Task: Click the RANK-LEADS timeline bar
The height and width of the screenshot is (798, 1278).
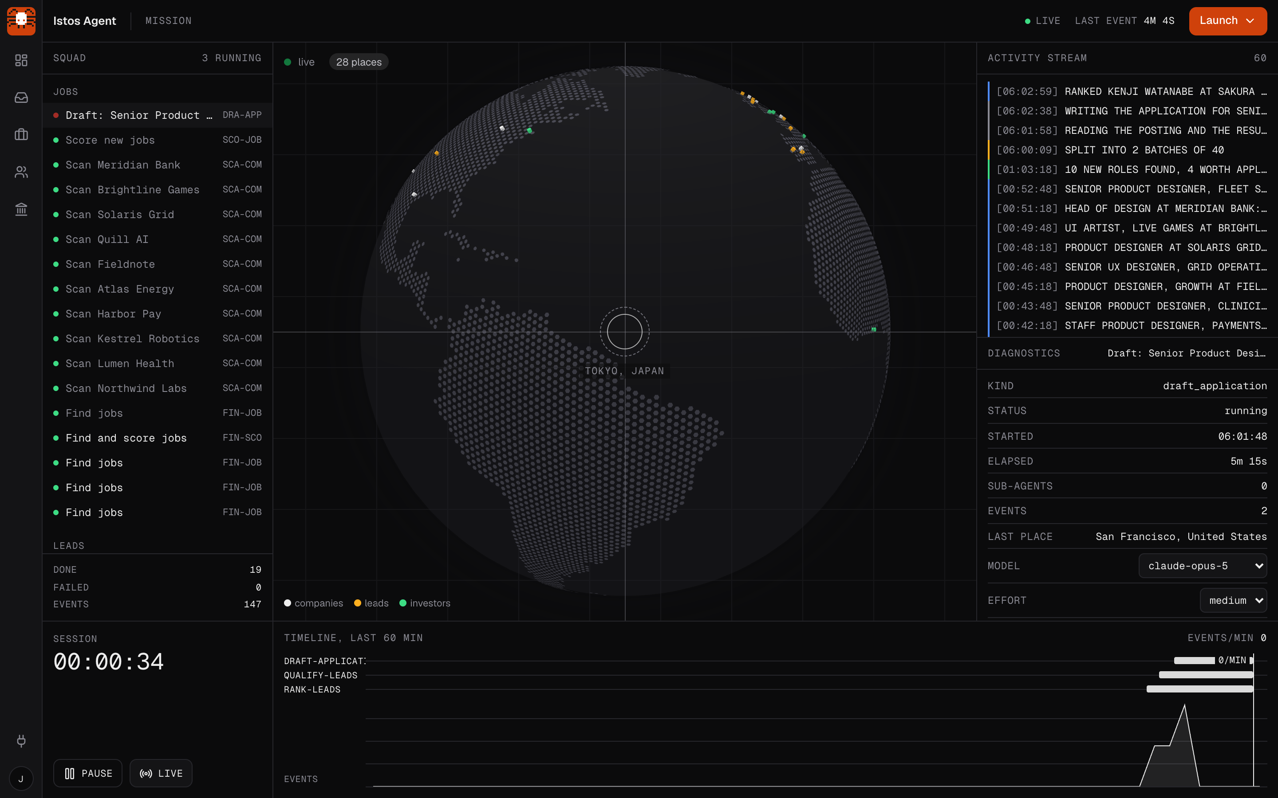Action: (1200, 689)
